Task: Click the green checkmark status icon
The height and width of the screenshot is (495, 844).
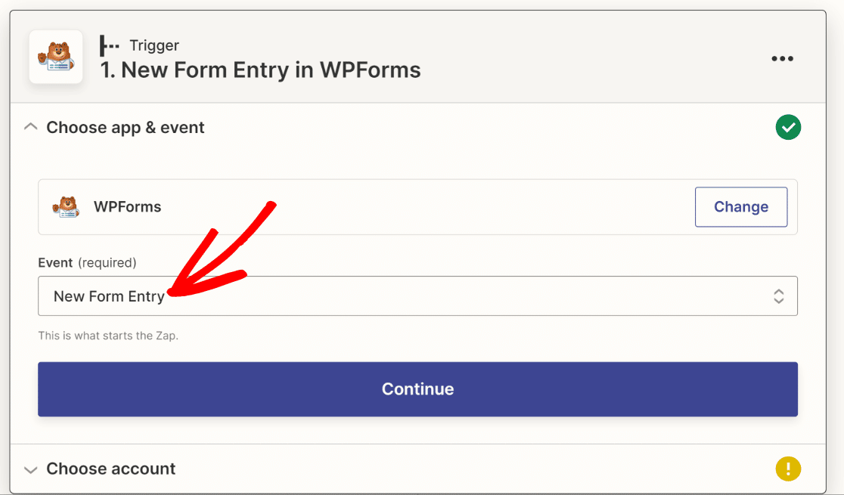Action: tap(788, 128)
